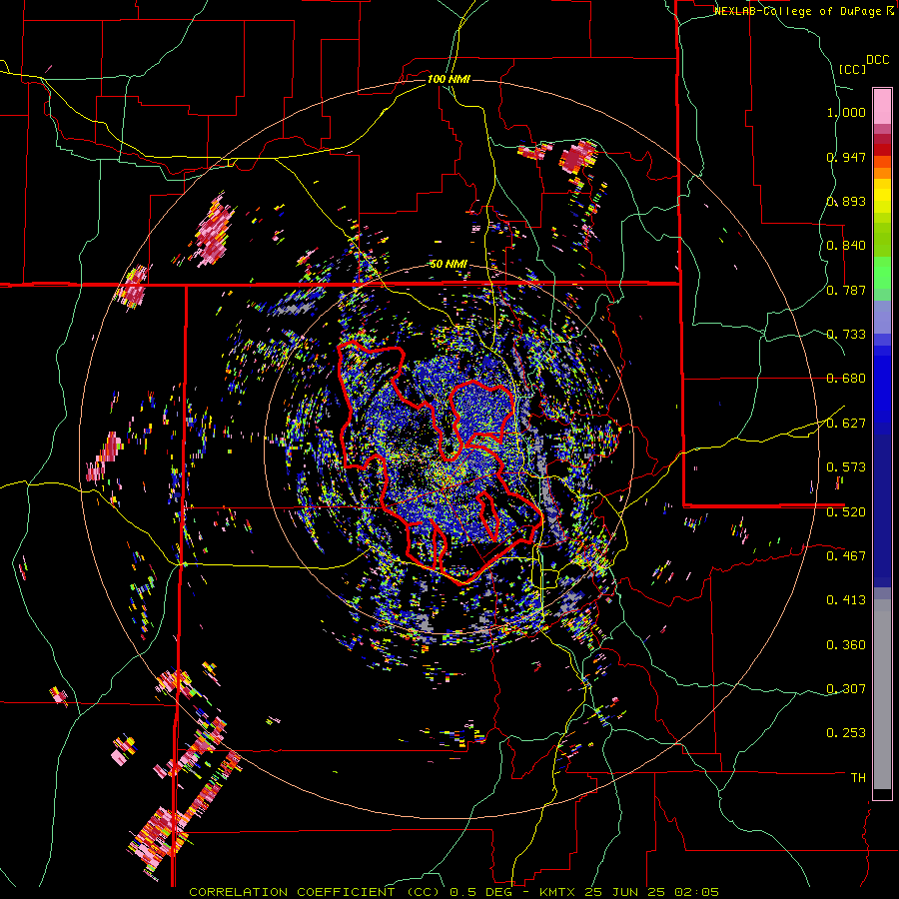Image resolution: width=899 pixels, height=899 pixels.
Task: Click the 0.733 color scale value
Action: point(846,335)
